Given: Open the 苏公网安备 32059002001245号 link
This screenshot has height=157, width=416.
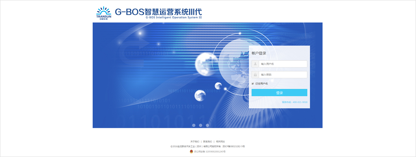Looking at the screenshot, I should coord(210,151).
